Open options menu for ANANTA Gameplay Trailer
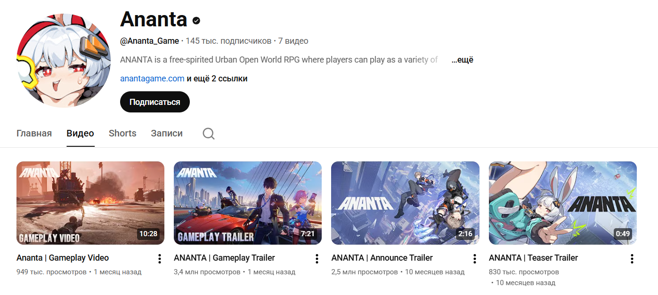658x295 pixels. click(317, 259)
